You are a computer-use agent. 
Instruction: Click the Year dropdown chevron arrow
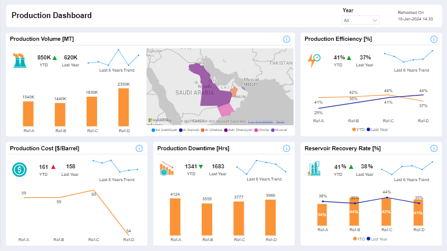tap(374, 20)
